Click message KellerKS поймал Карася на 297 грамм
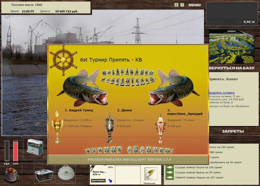 pyautogui.click(x=199, y=178)
